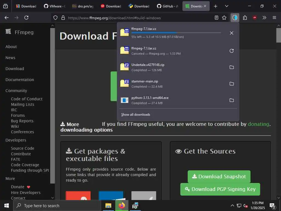Open python-3.13.1-amd64.exe download entry
The width and height of the screenshot is (281, 211).
point(172,100)
